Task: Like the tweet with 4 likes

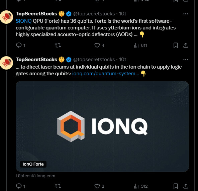Action: coord(99,45)
